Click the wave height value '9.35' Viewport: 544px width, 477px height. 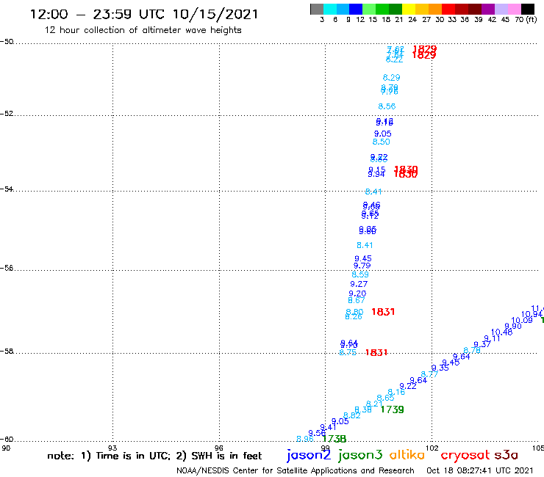click(440, 368)
